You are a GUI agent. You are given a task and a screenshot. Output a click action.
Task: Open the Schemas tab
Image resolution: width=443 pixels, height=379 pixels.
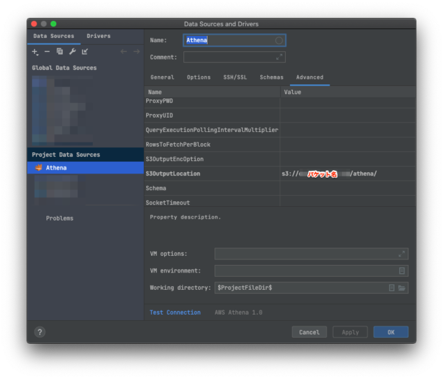[x=271, y=77]
